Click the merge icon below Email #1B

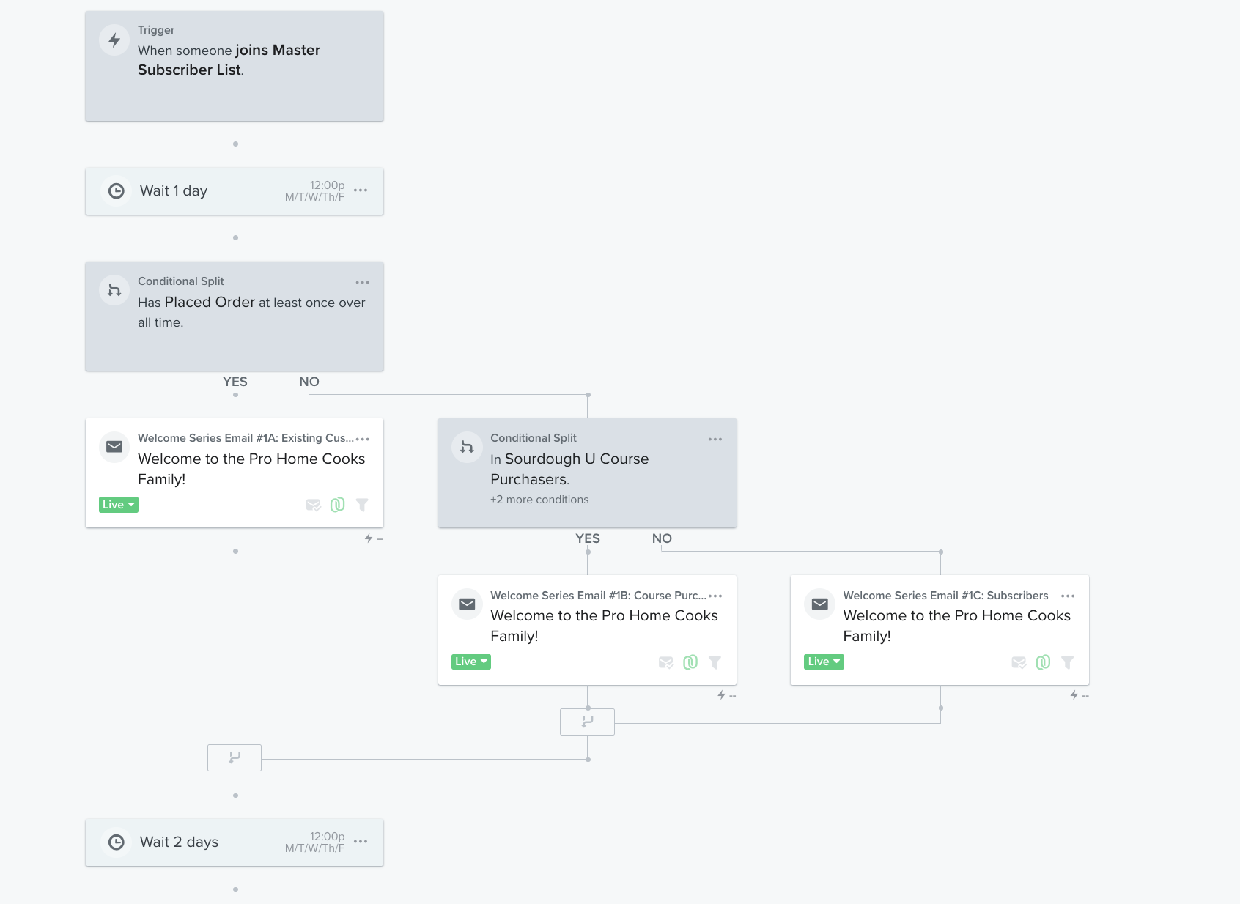click(587, 722)
